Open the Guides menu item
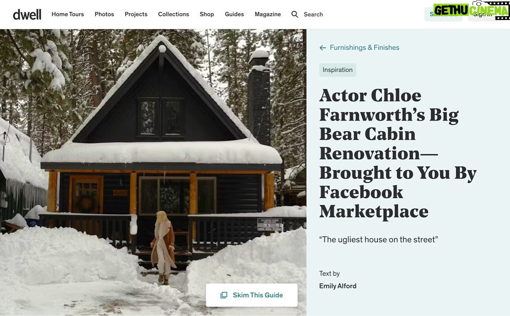The height and width of the screenshot is (316, 510). coord(234,14)
